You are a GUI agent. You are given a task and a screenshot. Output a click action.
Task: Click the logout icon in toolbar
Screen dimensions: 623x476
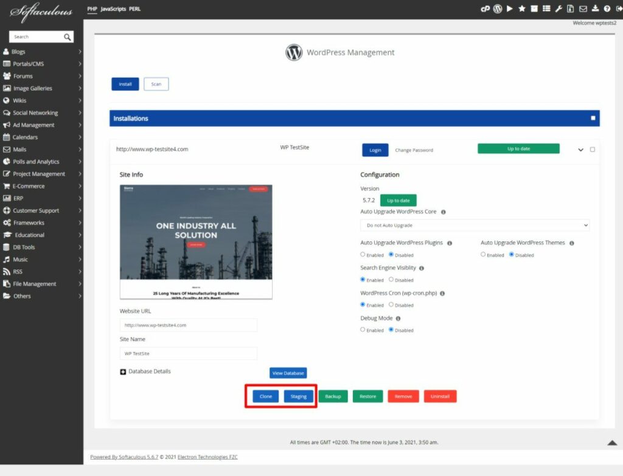[x=619, y=9]
